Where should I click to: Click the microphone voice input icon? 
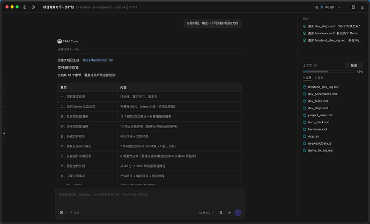click(x=221, y=213)
